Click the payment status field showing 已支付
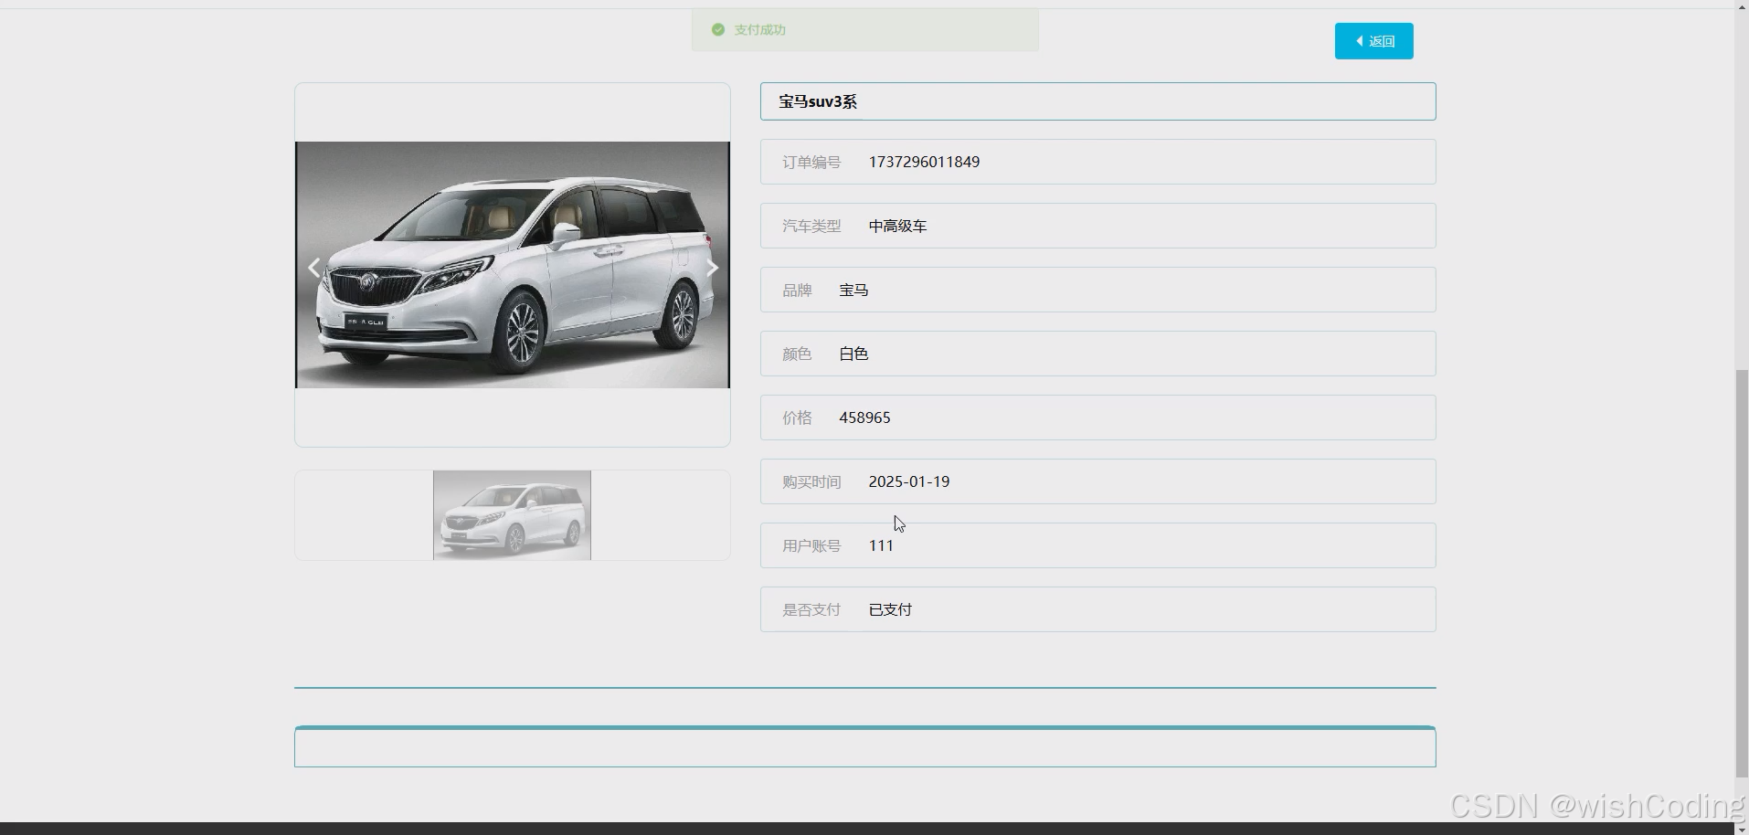Screen dimensions: 1749x835 [x=1097, y=609]
